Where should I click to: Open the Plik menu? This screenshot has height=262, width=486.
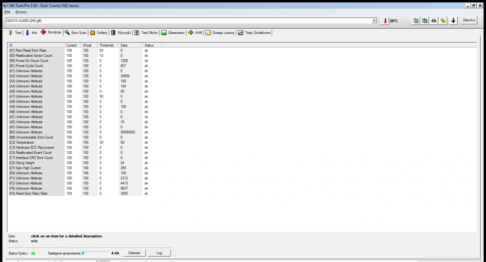pyautogui.click(x=7, y=11)
